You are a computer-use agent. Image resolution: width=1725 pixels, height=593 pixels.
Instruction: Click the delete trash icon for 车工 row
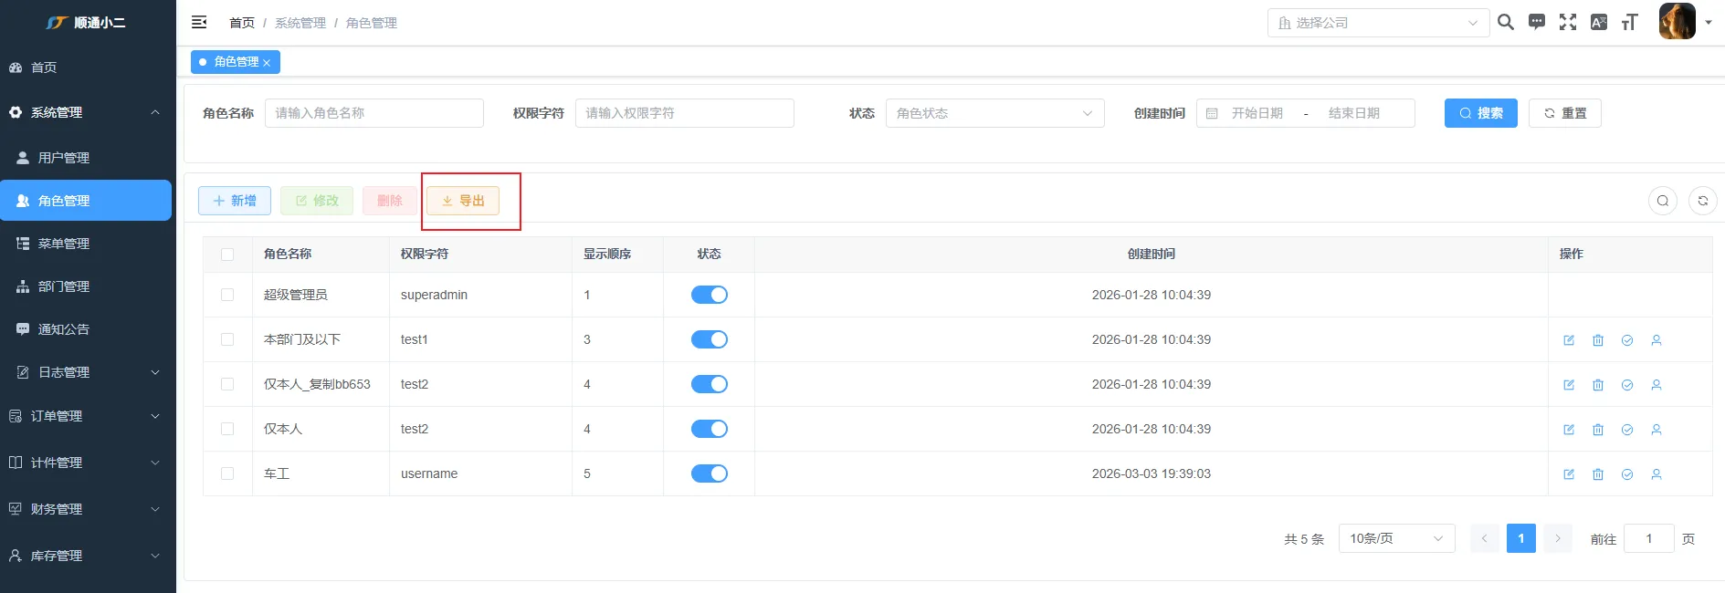[x=1598, y=474]
